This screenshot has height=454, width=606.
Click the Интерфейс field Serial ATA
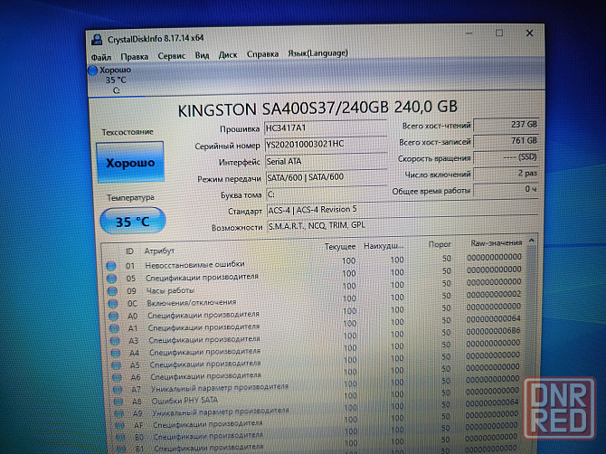[x=326, y=161]
